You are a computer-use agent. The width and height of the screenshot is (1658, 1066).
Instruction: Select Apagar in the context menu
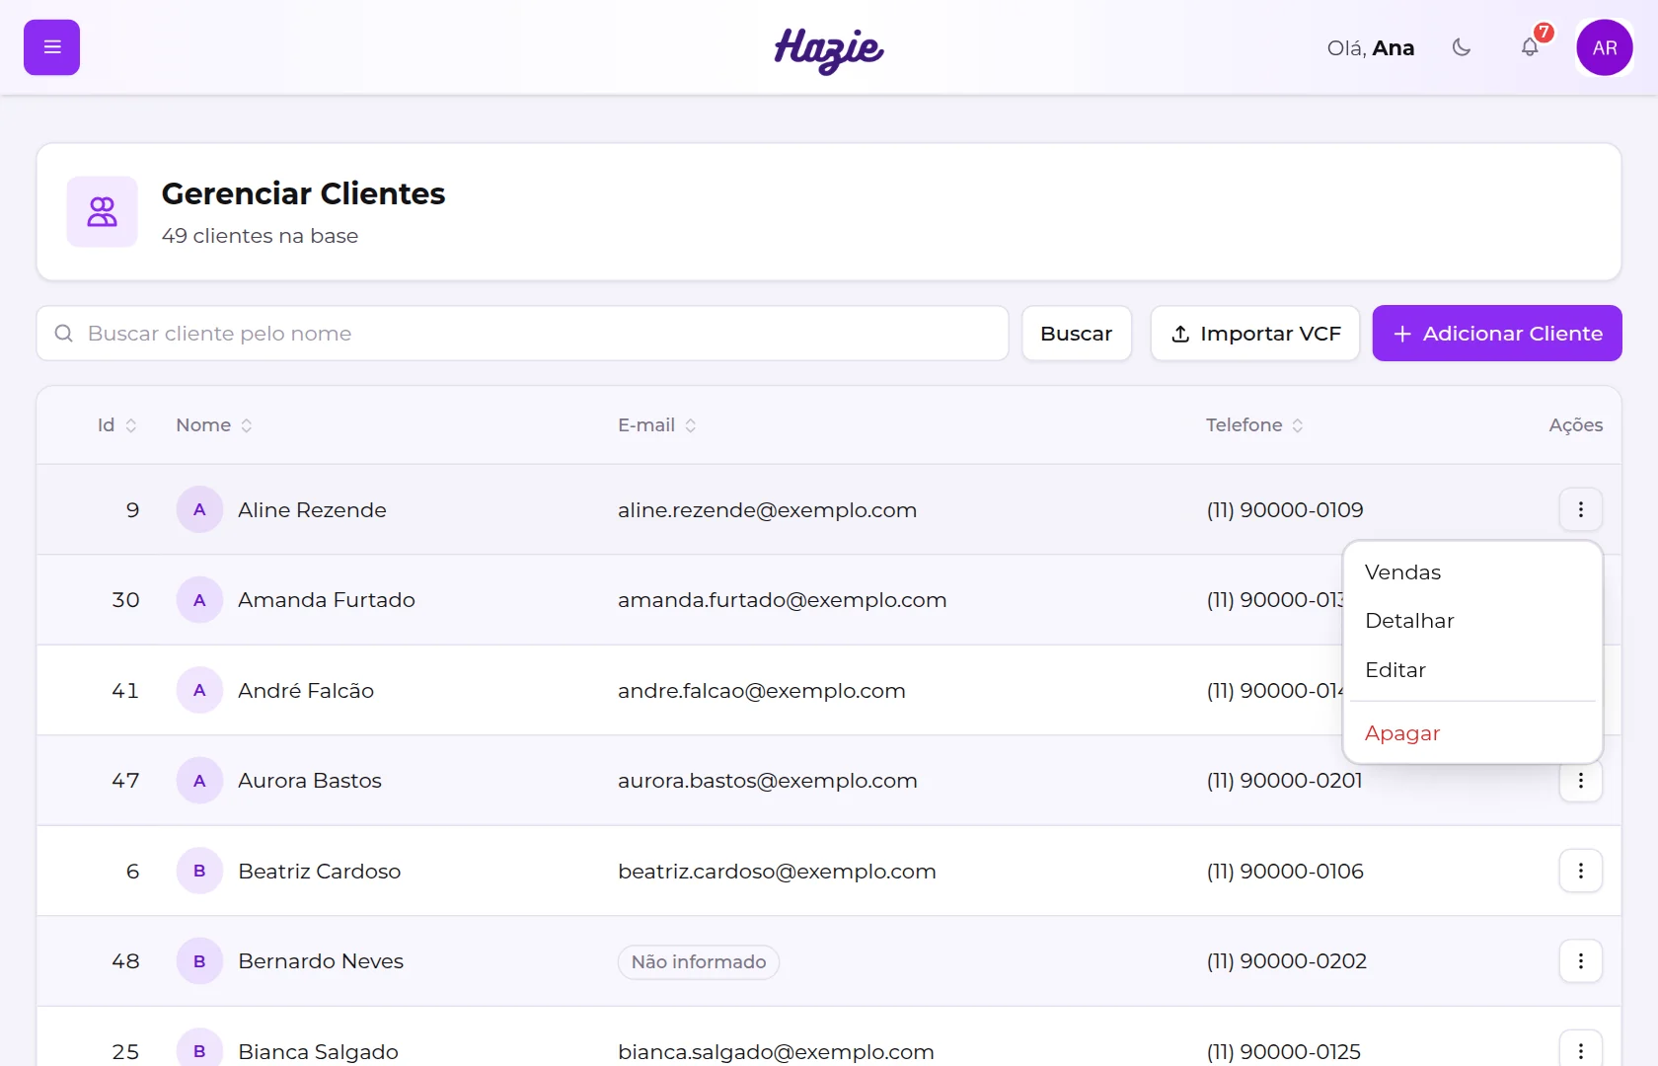point(1472,733)
